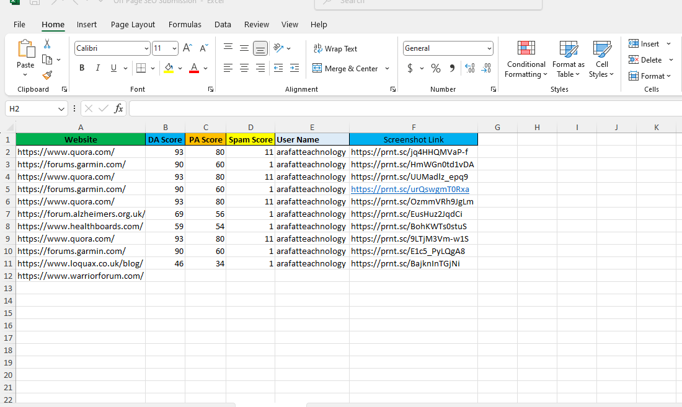Viewport: 682px width, 407px height.
Task: Toggle Underline formatting
Action: [x=113, y=68]
